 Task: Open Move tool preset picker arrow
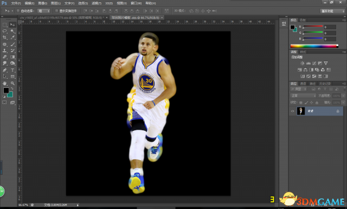click(12, 11)
